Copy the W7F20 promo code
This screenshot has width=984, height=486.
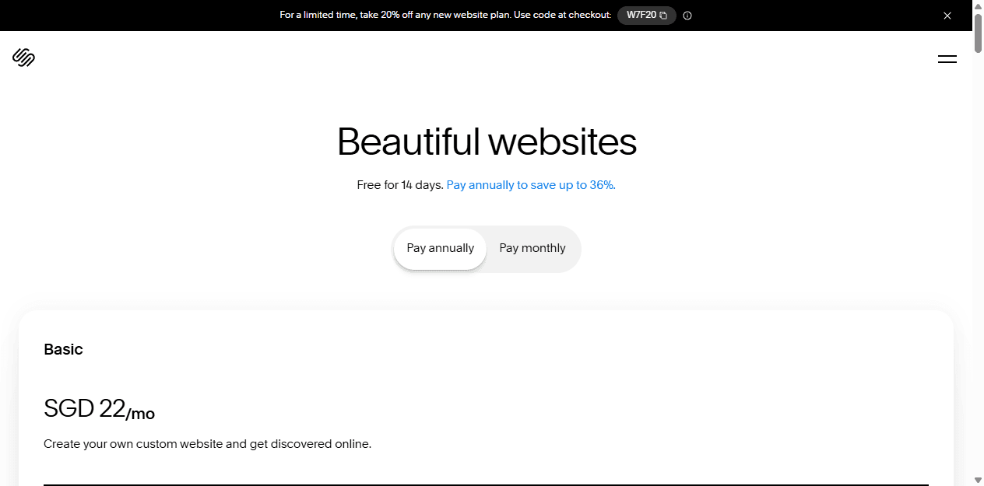[646, 15]
